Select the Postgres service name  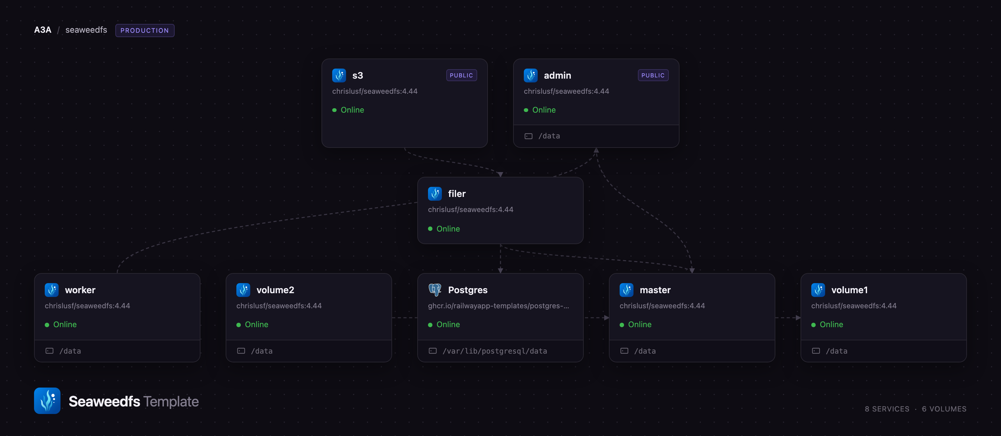pos(467,290)
